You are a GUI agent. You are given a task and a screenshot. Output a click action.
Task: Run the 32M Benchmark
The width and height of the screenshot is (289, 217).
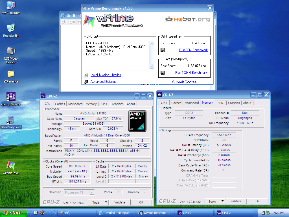pyautogui.click(x=193, y=50)
